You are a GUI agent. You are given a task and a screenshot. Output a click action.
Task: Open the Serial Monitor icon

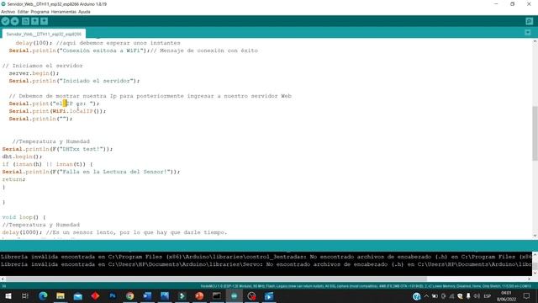pyautogui.click(x=529, y=21)
